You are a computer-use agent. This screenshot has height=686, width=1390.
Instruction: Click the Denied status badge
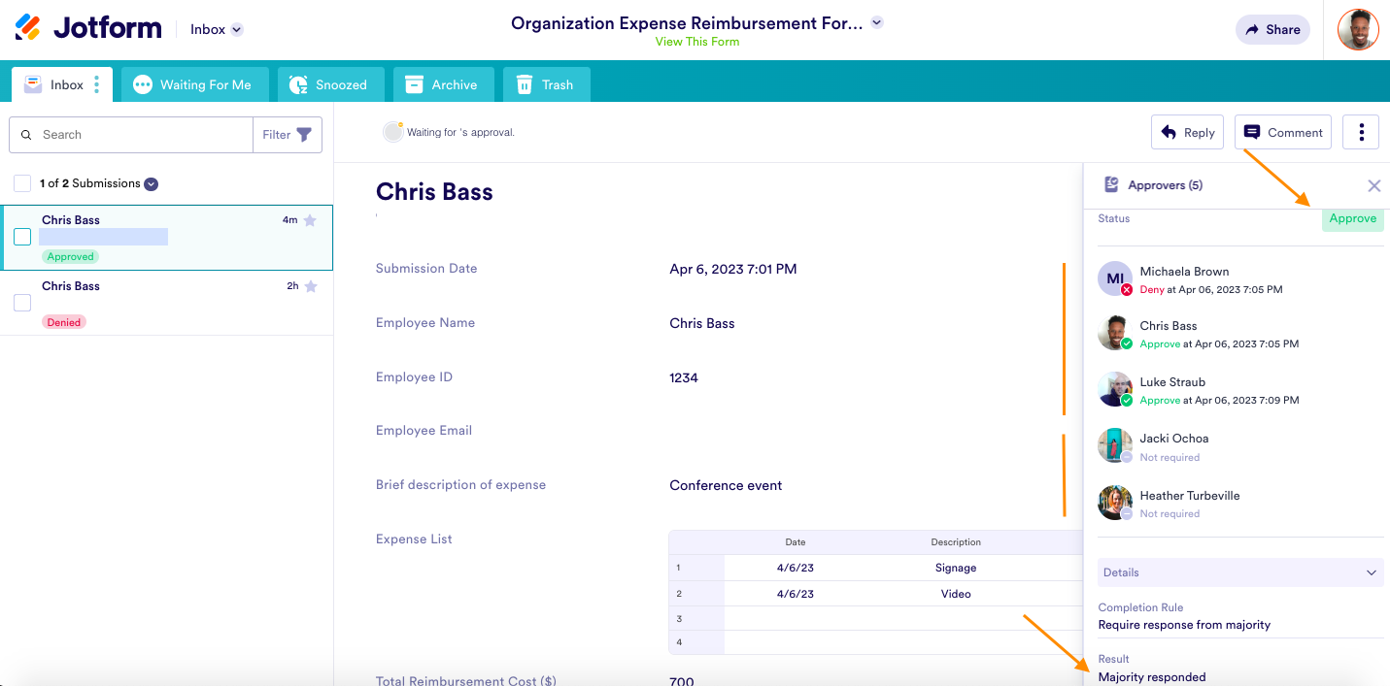(x=64, y=322)
